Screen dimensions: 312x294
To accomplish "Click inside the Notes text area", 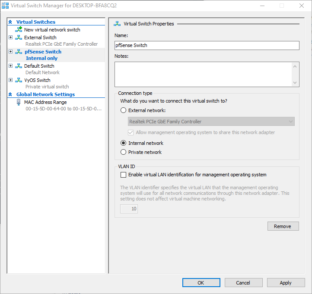I will (x=203, y=74).
